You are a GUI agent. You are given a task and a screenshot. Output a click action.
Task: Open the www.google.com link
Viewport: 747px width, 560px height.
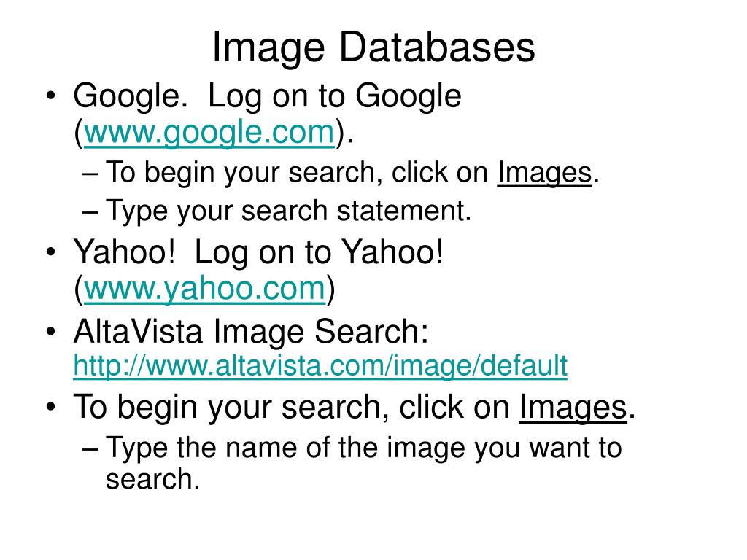tap(209, 133)
